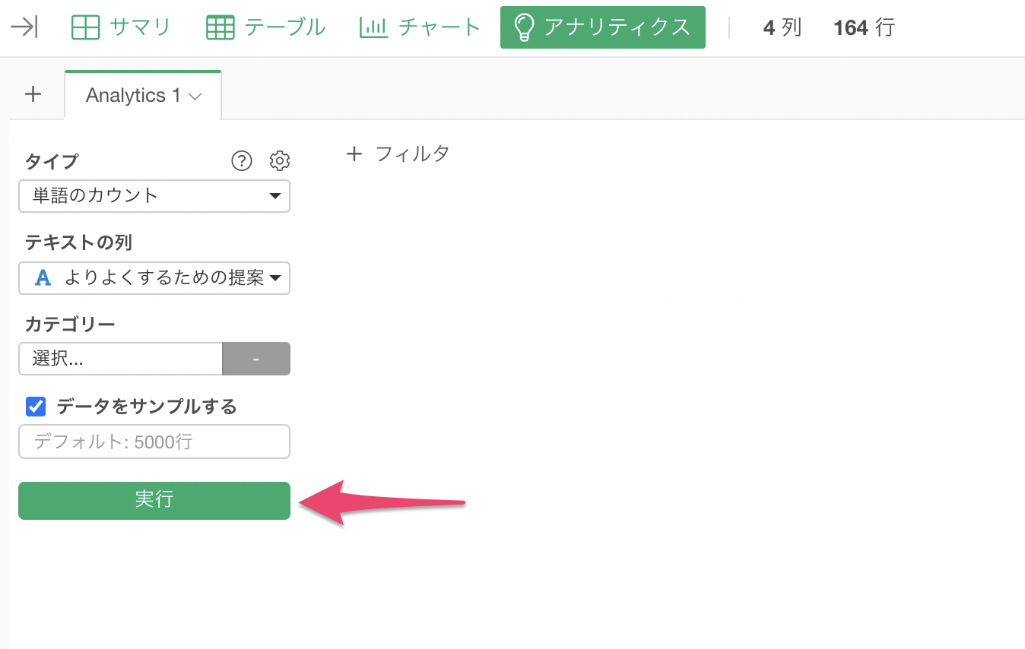Click the Analytics lightbulb icon
This screenshot has height=649, width=1025.
click(525, 27)
